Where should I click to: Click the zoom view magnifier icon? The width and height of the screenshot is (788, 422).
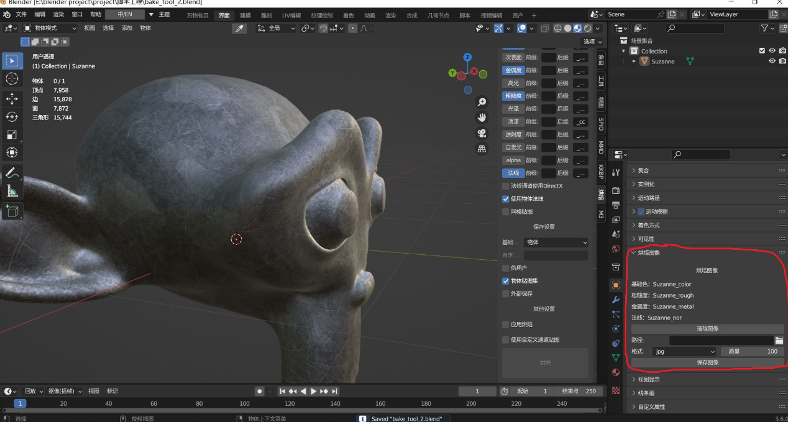pyautogui.click(x=482, y=103)
